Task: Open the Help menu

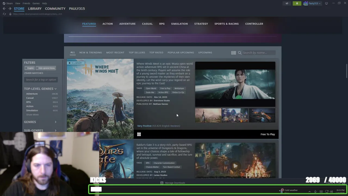Action: 45,3
